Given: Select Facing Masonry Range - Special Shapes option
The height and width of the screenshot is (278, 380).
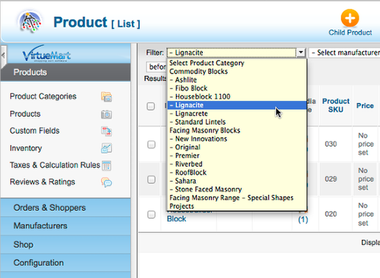Looking at the screenshot, I should point(237,198).
